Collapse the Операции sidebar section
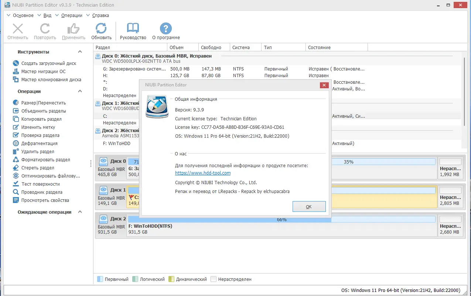Screen dimensions: 471x296 click(x=79, y=91)
